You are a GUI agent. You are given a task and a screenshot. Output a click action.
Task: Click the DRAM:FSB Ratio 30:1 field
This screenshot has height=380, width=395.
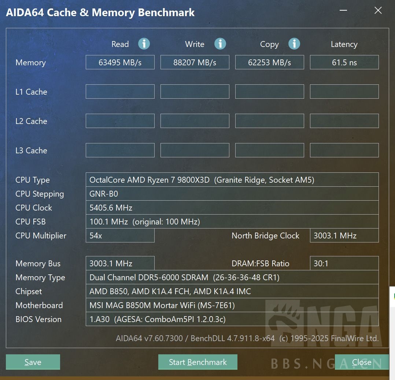point(344,263)
